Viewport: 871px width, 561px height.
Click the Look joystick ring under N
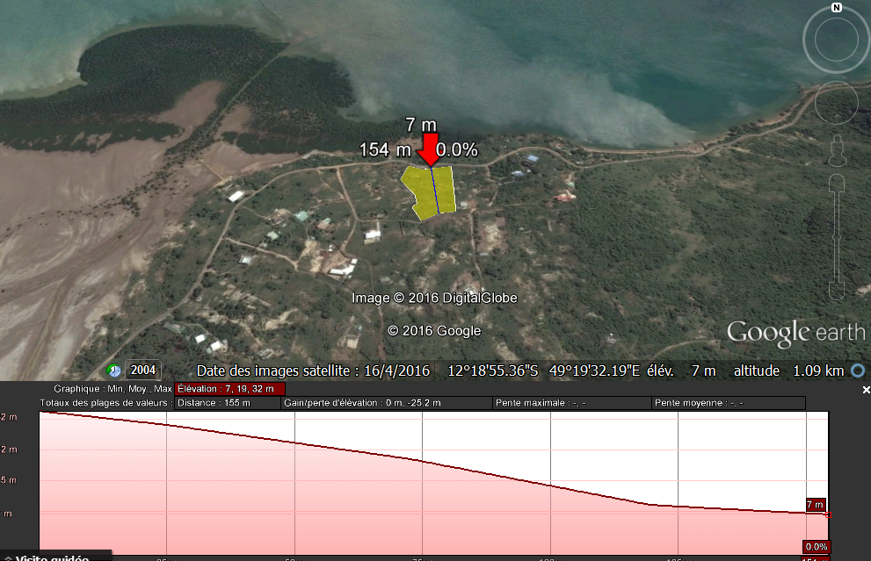[837, 40]
